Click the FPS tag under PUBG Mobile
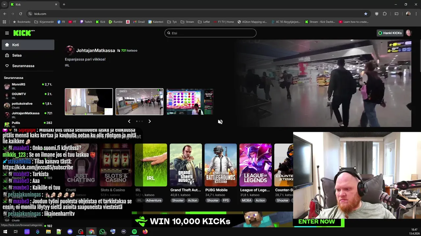This screenshot has height=236, width=421. click(x=226, y=200)
